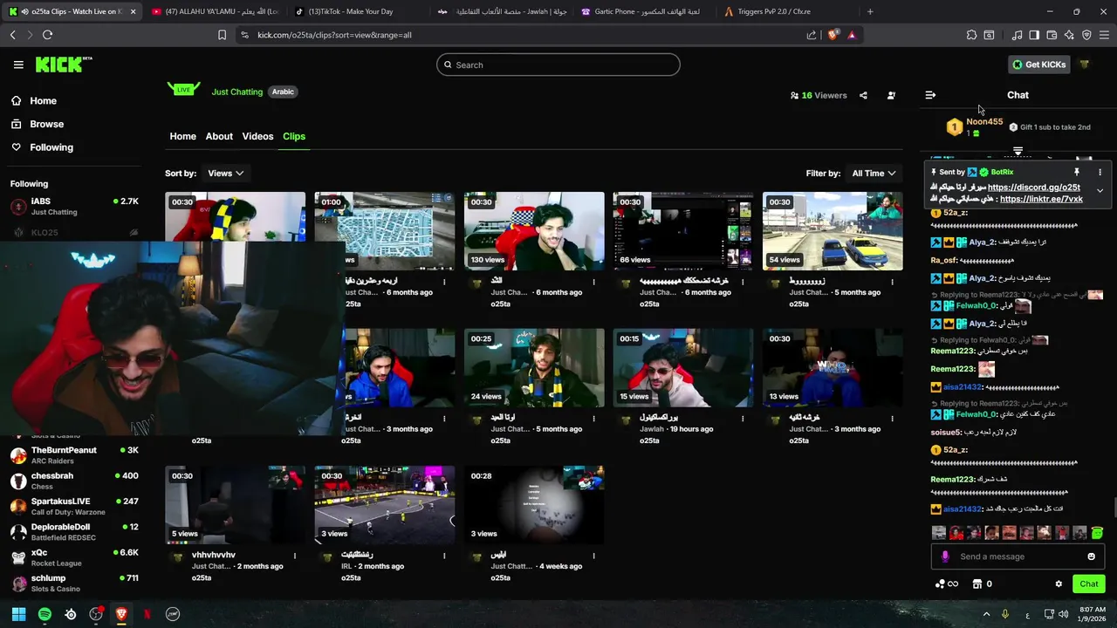The image size is (1117, 628).
Task: Insert the green halo emote from quick emotes
Action: tap(1097, 532)
